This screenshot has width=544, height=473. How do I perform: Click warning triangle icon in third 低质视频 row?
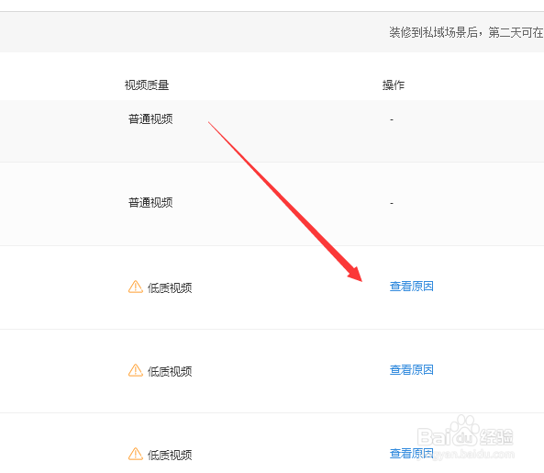[135, 454]
